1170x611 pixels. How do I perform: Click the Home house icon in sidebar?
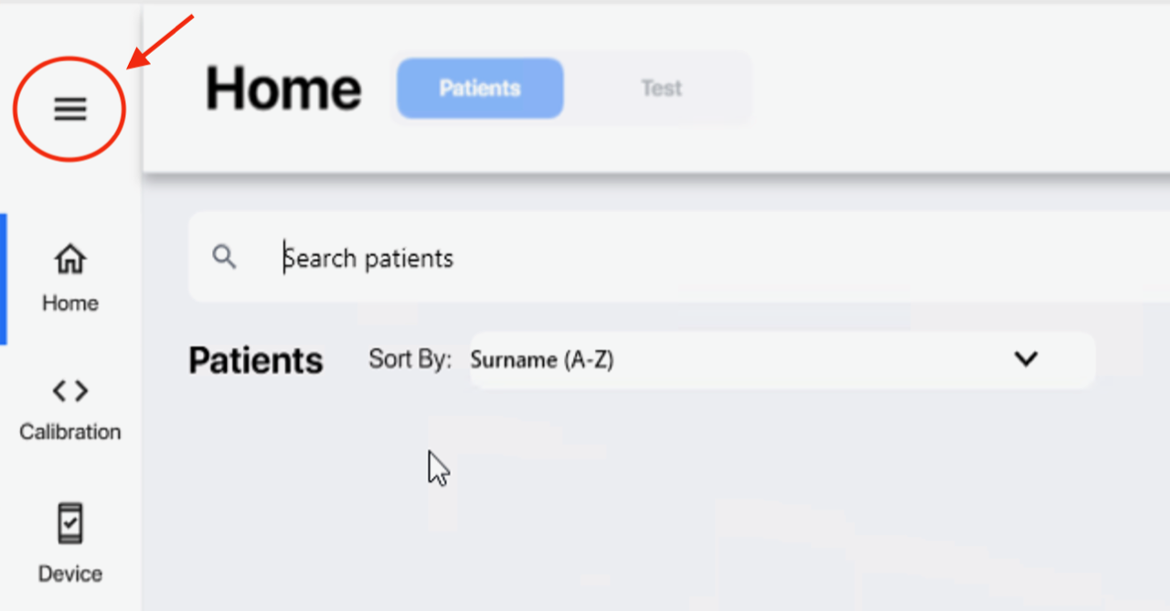70,259
